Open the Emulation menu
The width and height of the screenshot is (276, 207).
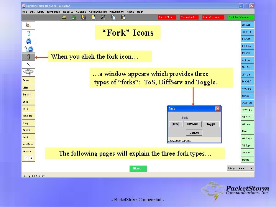[53, 11]
